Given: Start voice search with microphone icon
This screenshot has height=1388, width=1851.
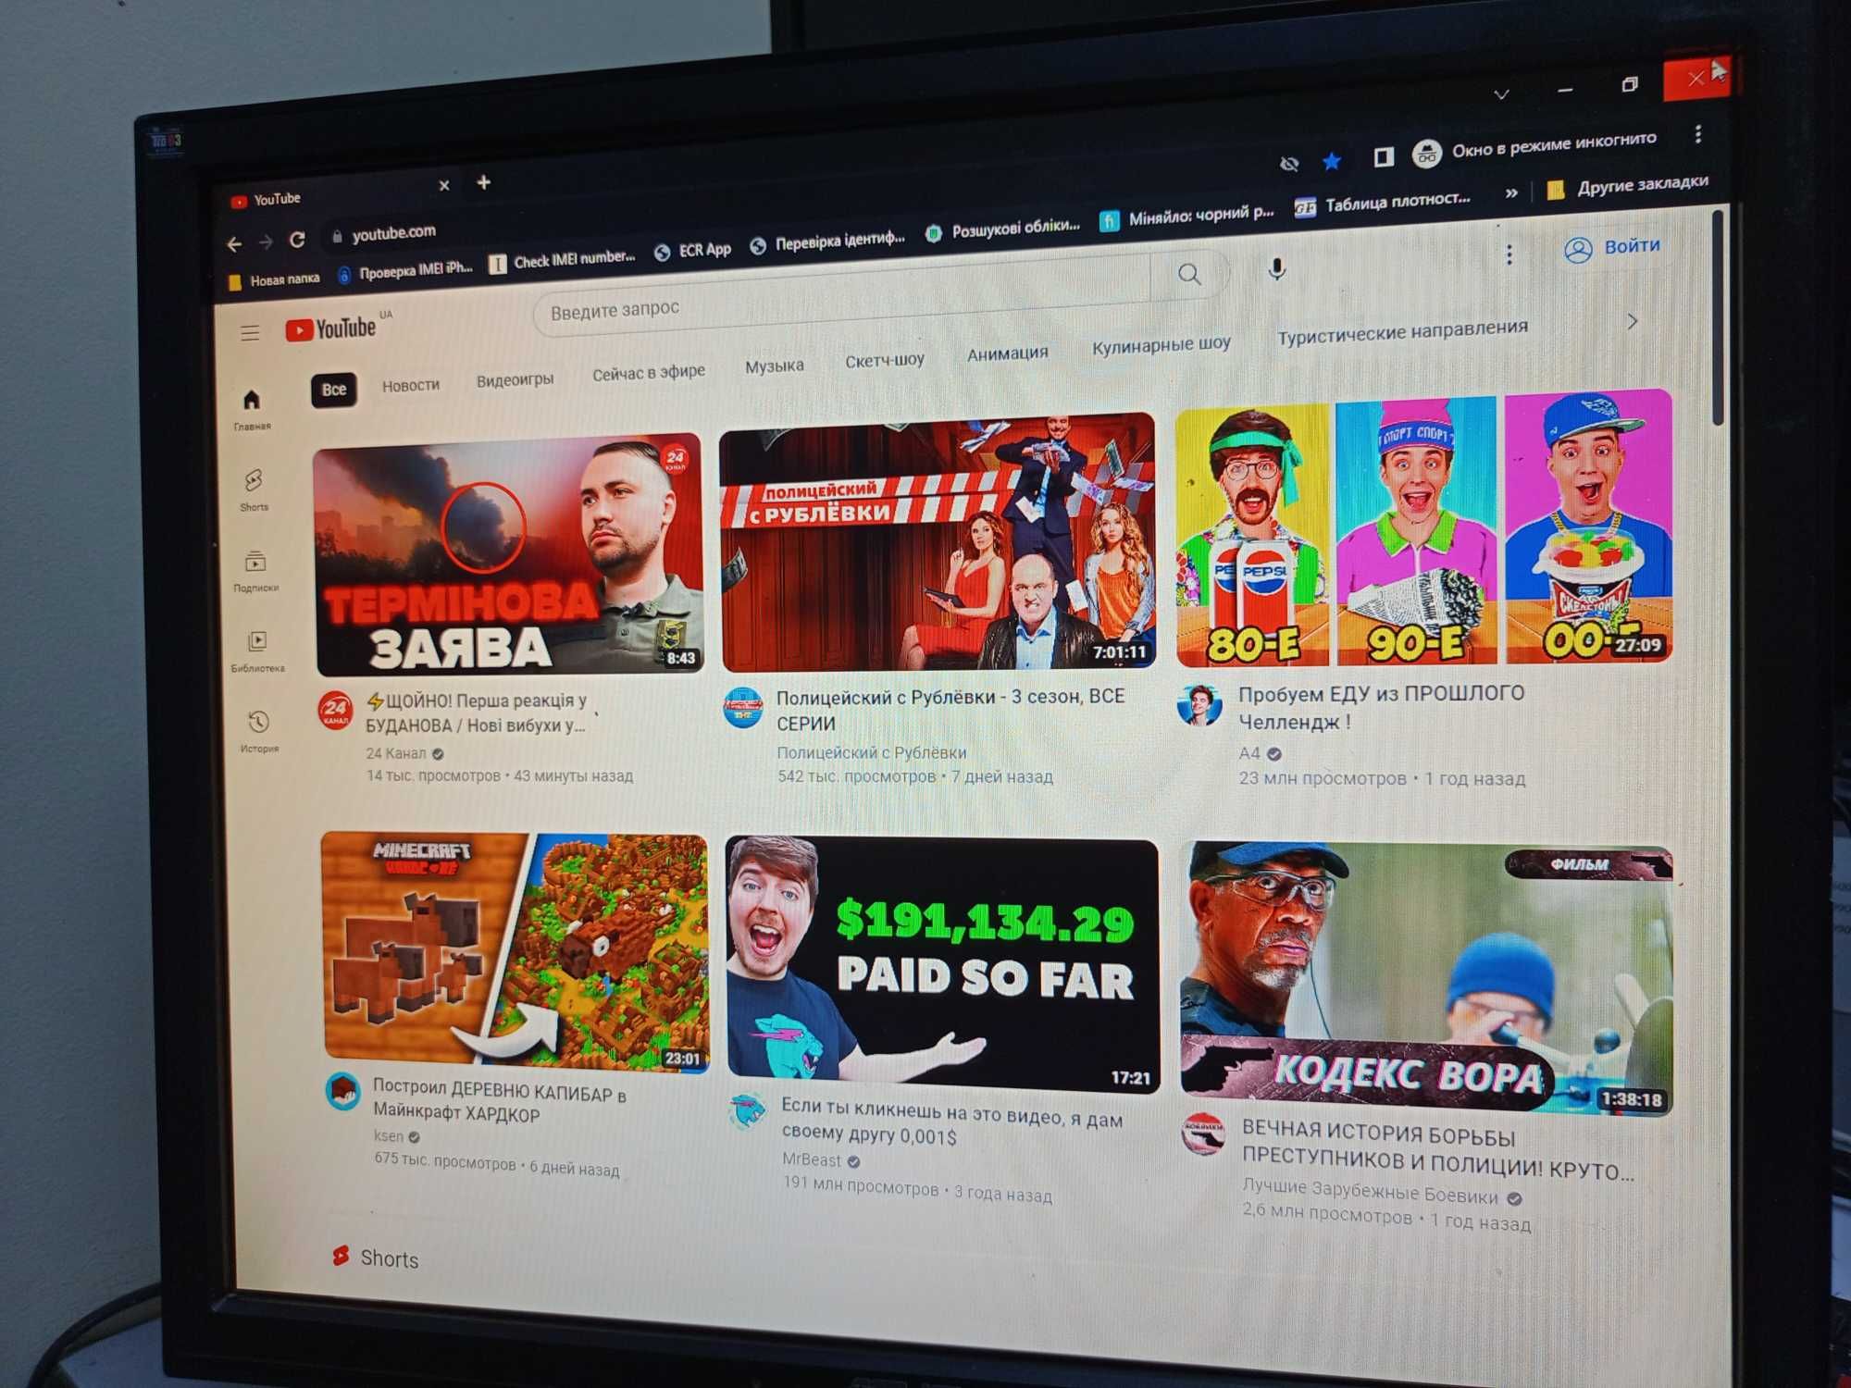Looking at the screenshot, I should (1276, 269).
